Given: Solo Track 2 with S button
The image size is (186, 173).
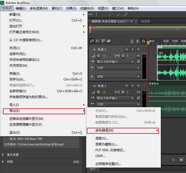Looking at the screenshot, I should pos(132,86).
